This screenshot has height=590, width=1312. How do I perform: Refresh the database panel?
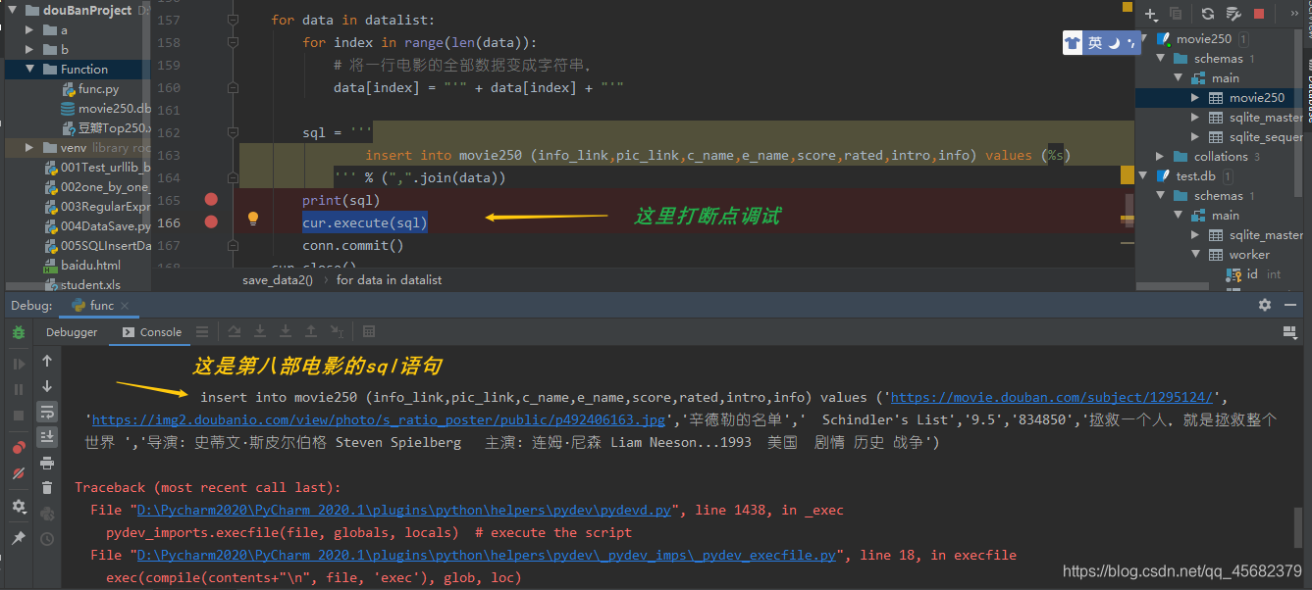coord(1208,14)
